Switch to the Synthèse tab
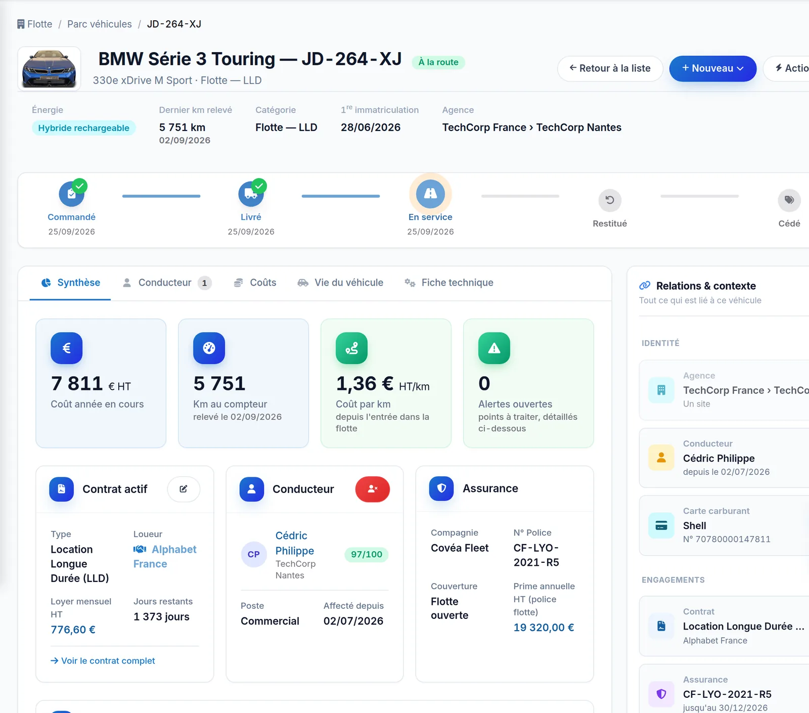809x713 pixels. 70,283
